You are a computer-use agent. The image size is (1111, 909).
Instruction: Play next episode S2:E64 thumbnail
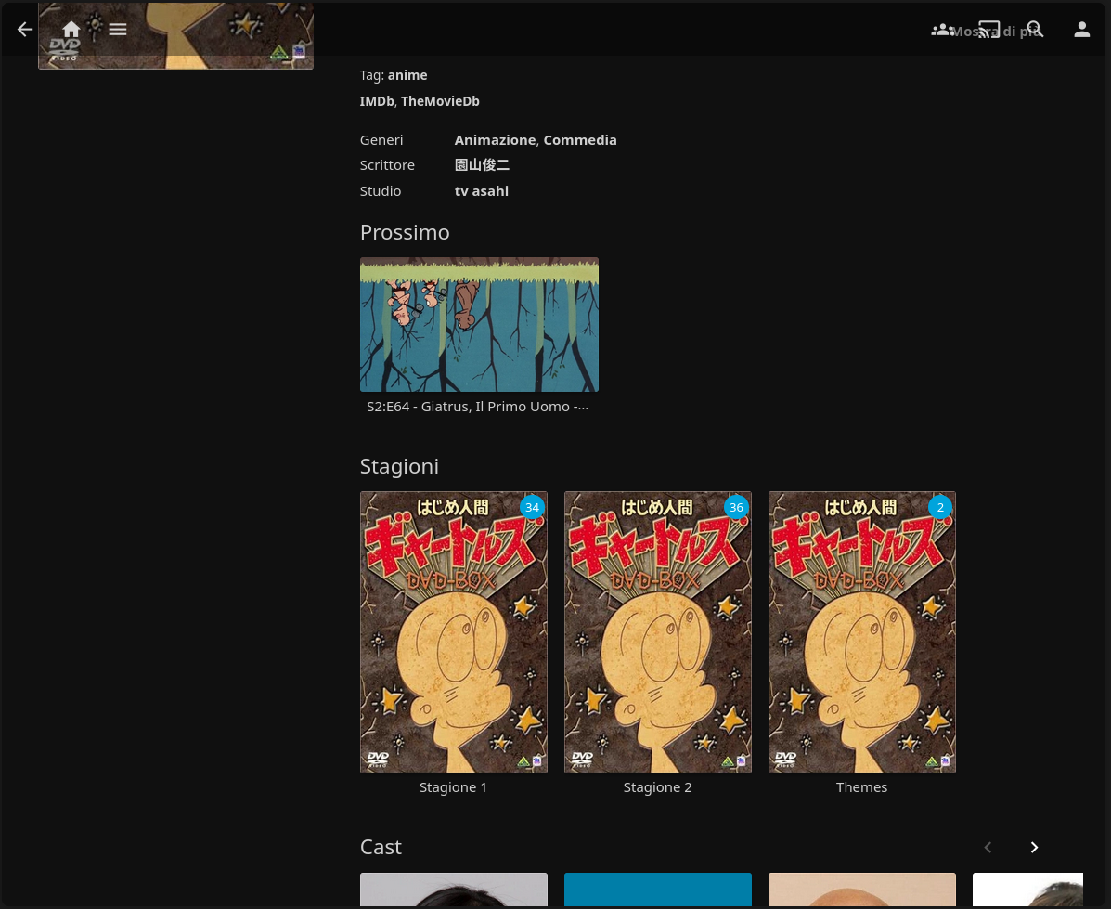coord(479,324)
